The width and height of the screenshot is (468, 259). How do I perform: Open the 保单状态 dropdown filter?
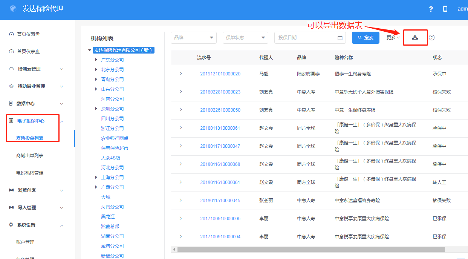[245, 38]
